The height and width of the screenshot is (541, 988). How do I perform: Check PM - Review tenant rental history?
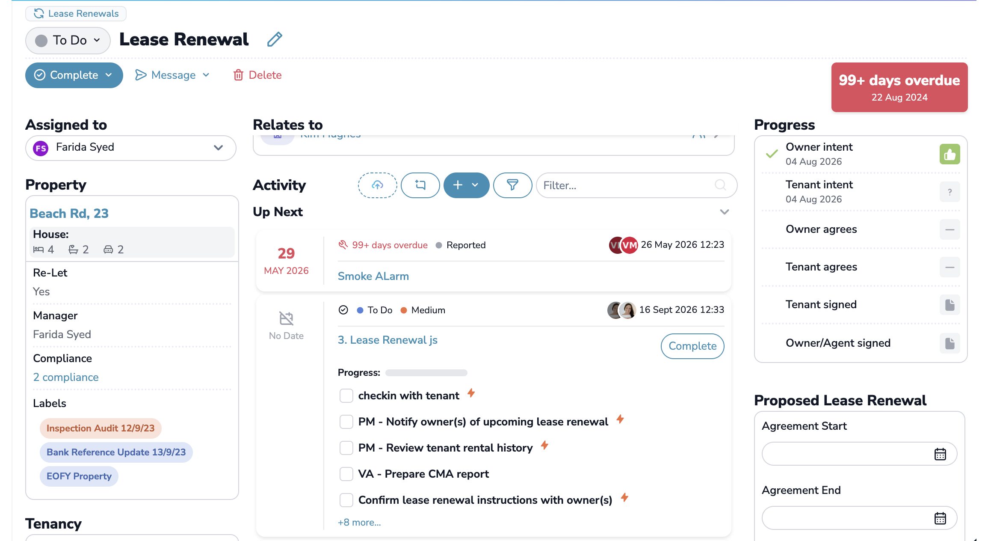346,448
